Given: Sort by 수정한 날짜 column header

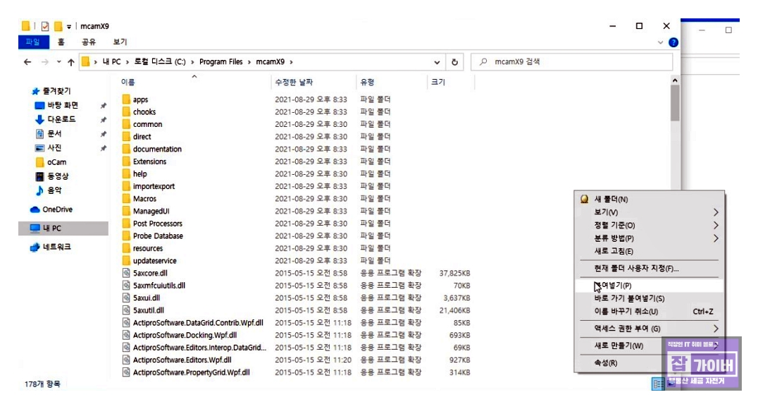Looking at the screenshot, I should 294,83.
